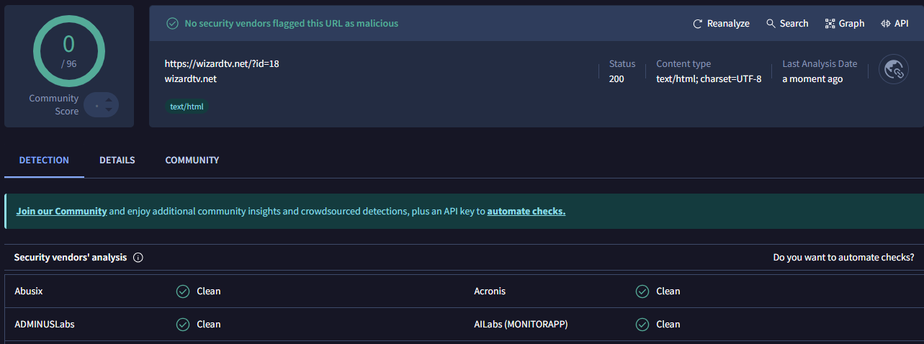This screenshot has width=924, height=344.
Task: Click the Clean result text for ADMINUSLabs
Action: pos(209,325)
